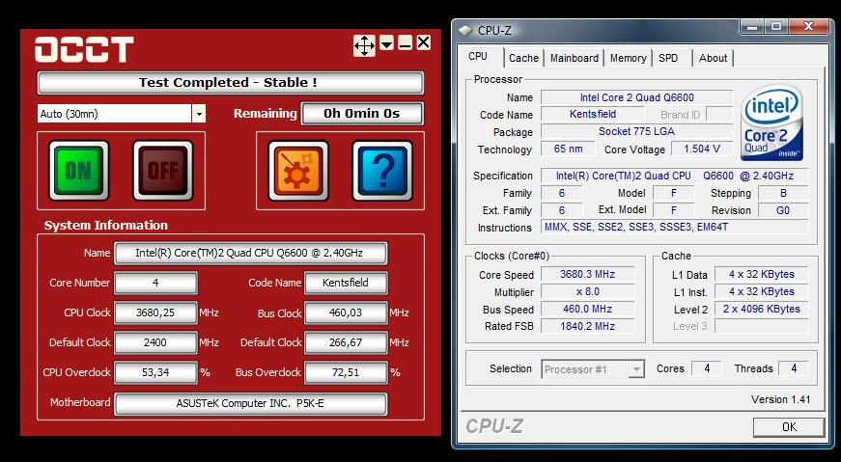
Task: Click the OCCT down-arrow tray icon
Action: pyautogui.click(x=387, y=42)
